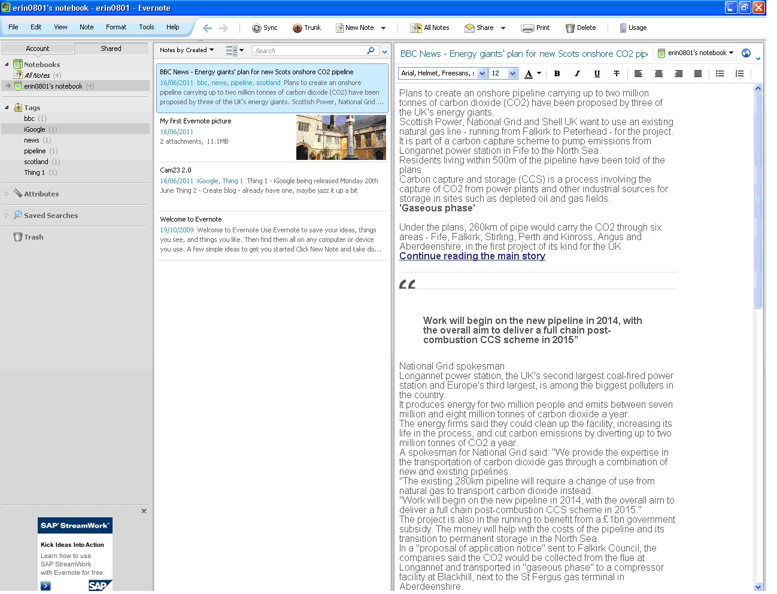The image size is (777, 594).
Task: Filter by the scotland tag
Action: pos(36,162)
